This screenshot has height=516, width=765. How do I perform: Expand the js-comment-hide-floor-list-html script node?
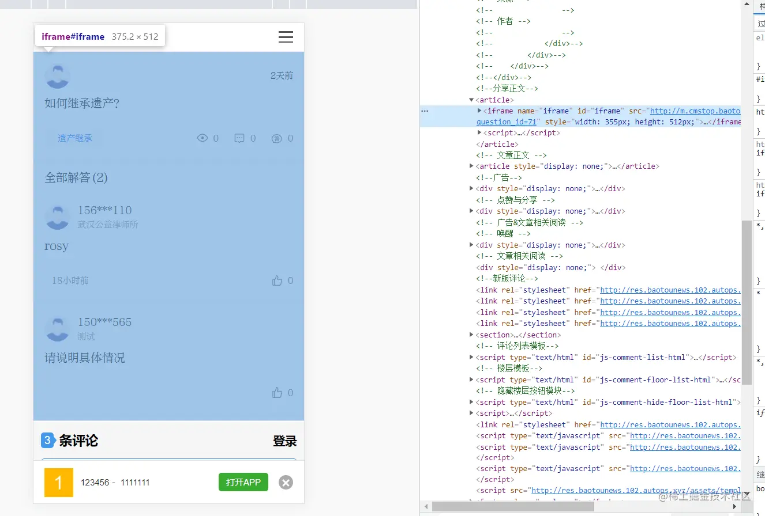click(x=472, y=402)
